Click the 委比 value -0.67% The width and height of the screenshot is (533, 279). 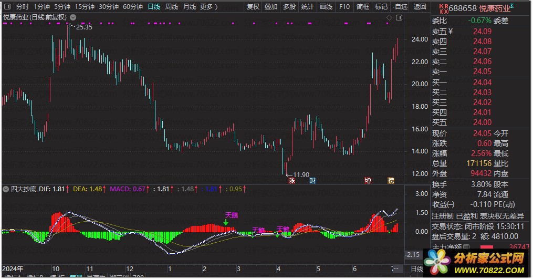[x=479, y=20]
